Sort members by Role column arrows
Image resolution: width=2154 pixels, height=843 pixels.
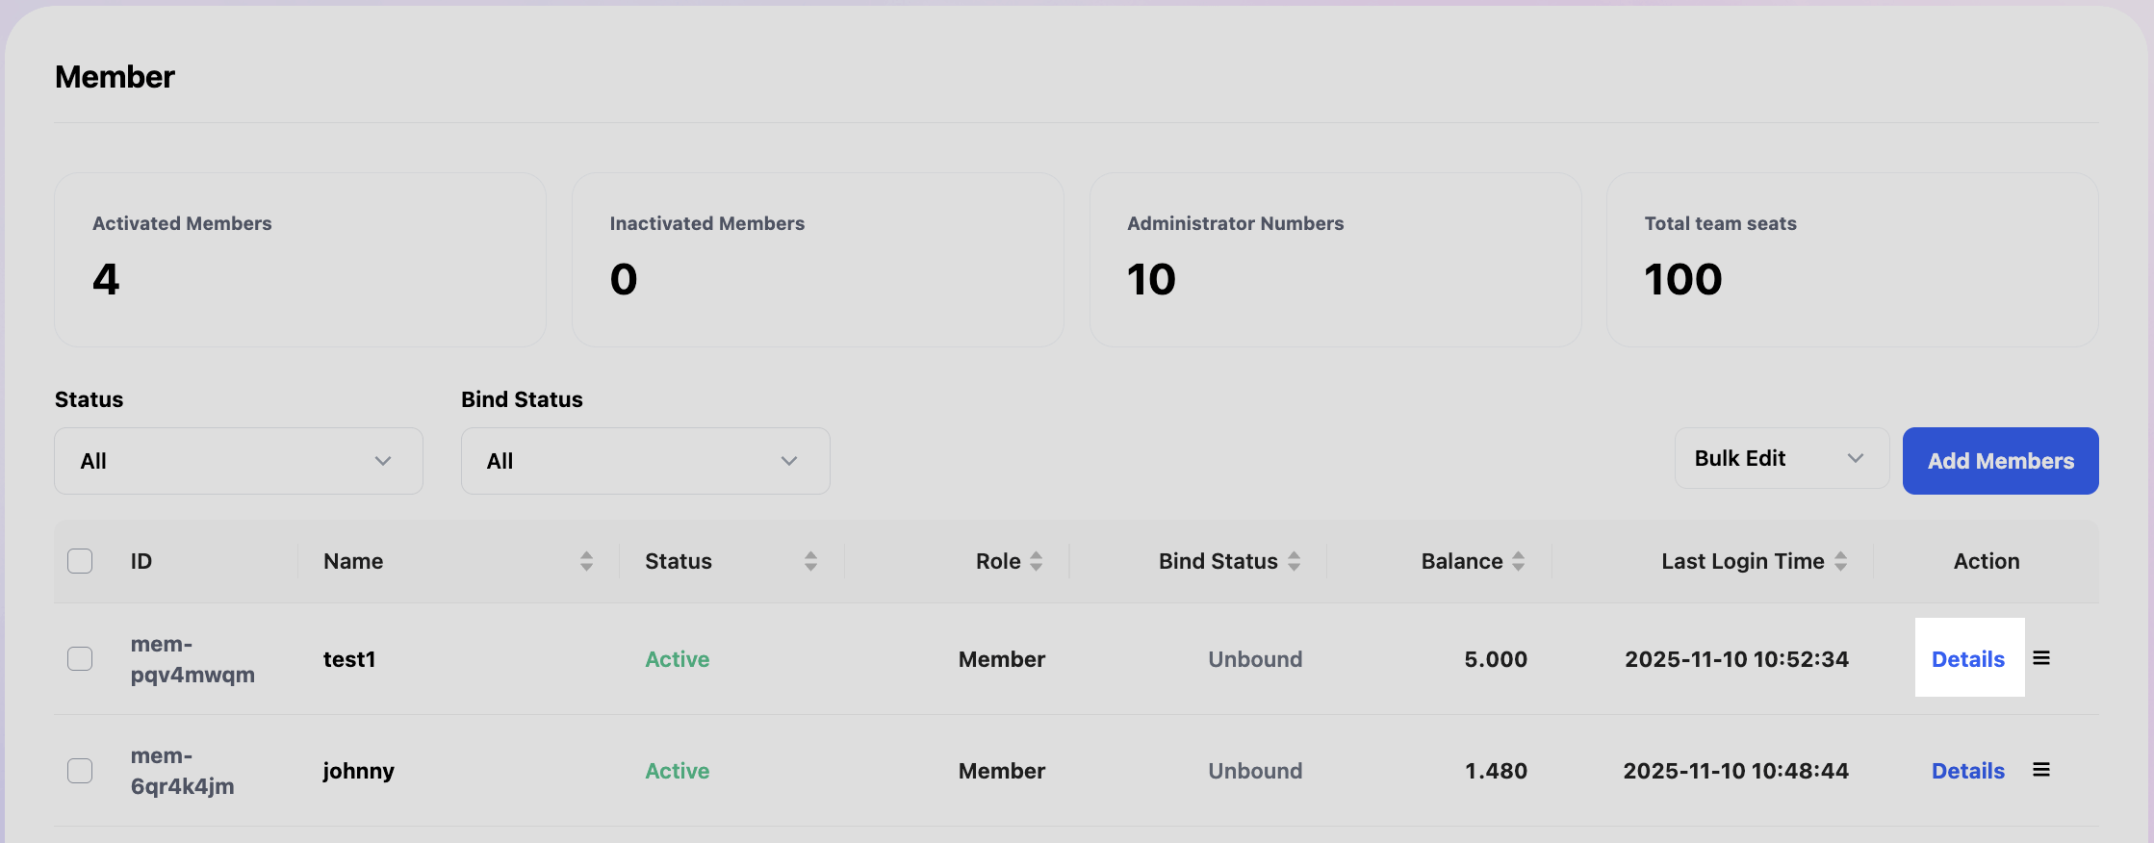click(1036, 561)
